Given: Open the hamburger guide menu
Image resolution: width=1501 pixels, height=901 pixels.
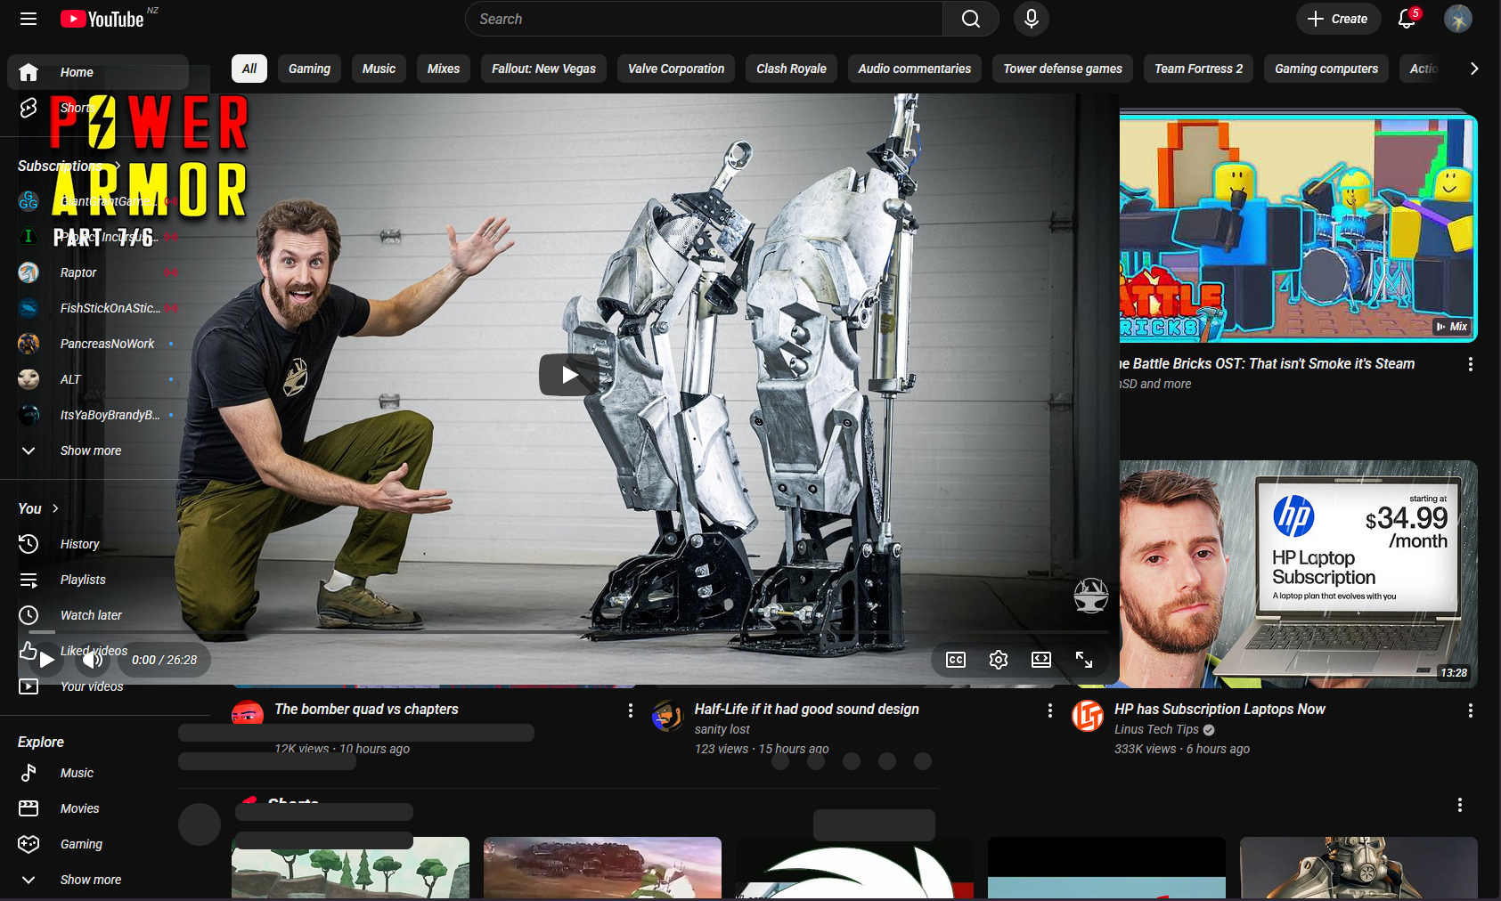Looking at the screenshot, I should click(x=29, y=19).
